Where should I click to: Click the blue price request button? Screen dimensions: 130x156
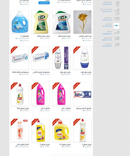[x=44, y=3]
